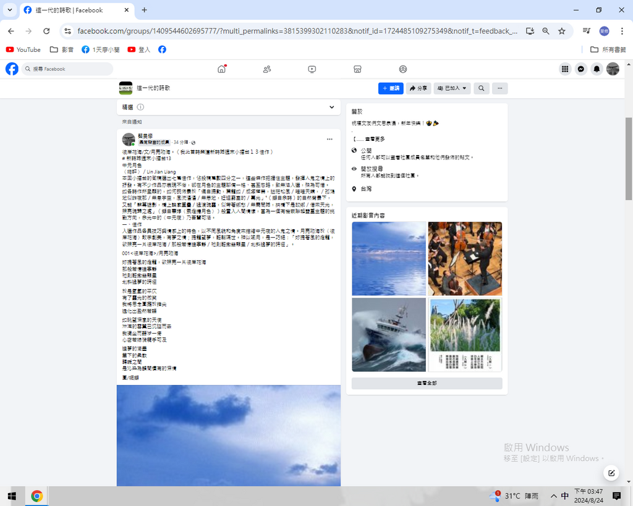Click the Facebook search input field
Screen dimensions: 633x506
click(68, 69)
